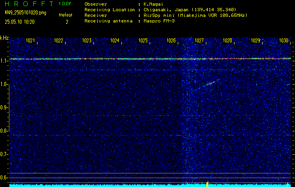
Task: Click the yellow meteor marker near 1027
Action: point(207,184)
